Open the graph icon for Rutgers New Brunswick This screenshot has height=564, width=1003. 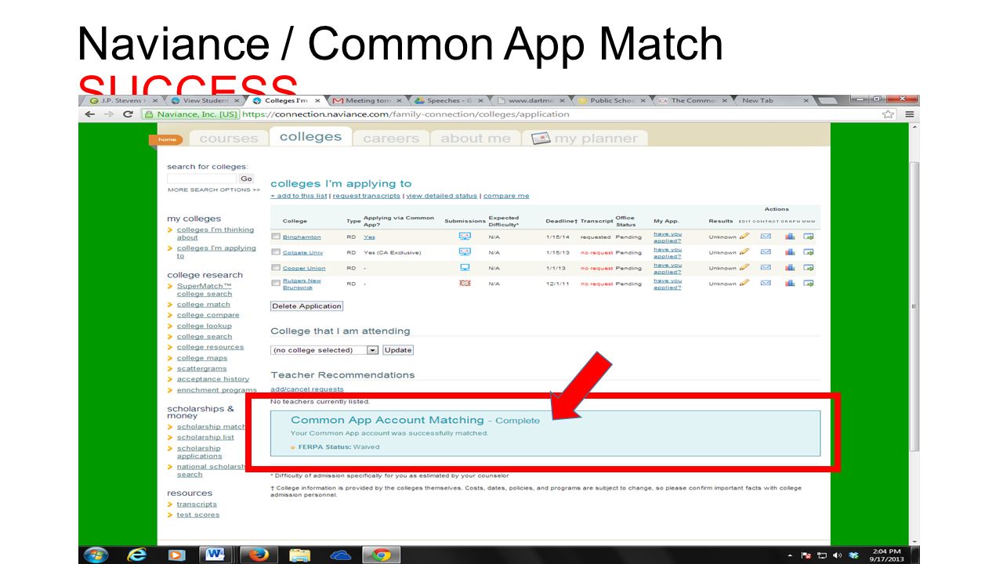[x=790, y=283]
